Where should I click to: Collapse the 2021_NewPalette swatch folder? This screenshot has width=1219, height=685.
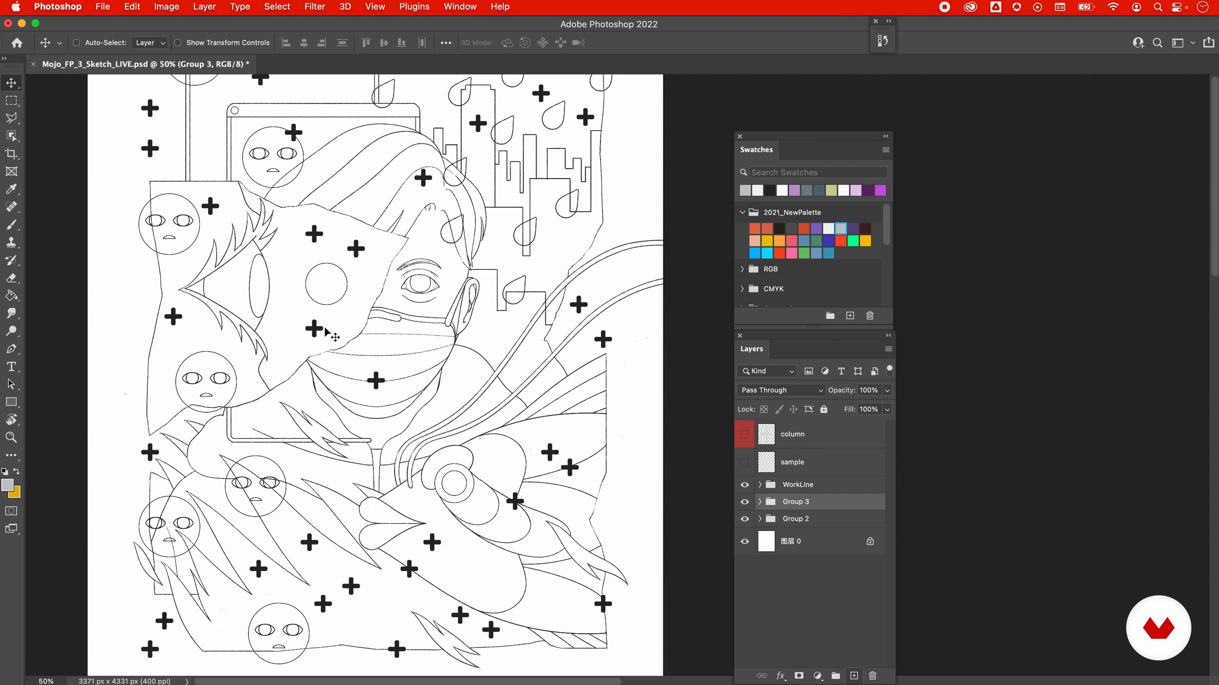743,212
